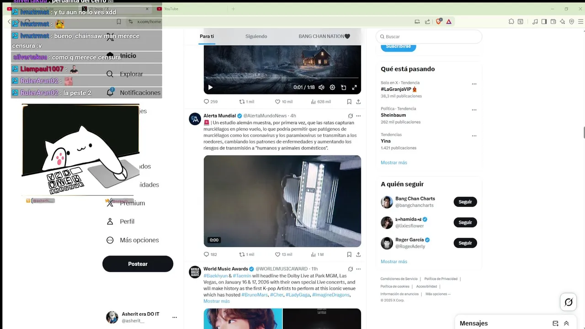Open more options on World Music Awards post
The height and width of the screenshot is (329, 585).
pyautogui.click(x=358, y=269)
